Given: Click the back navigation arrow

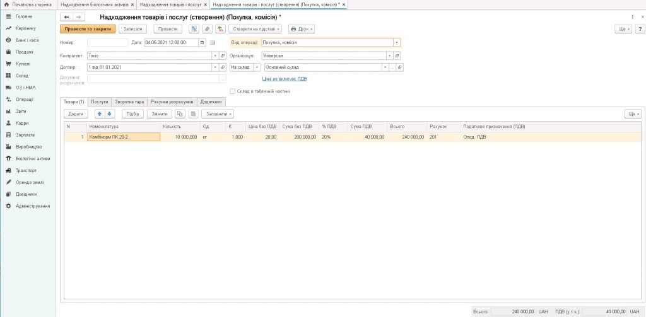Looking at the screenshot, I should tap(66, 17).
